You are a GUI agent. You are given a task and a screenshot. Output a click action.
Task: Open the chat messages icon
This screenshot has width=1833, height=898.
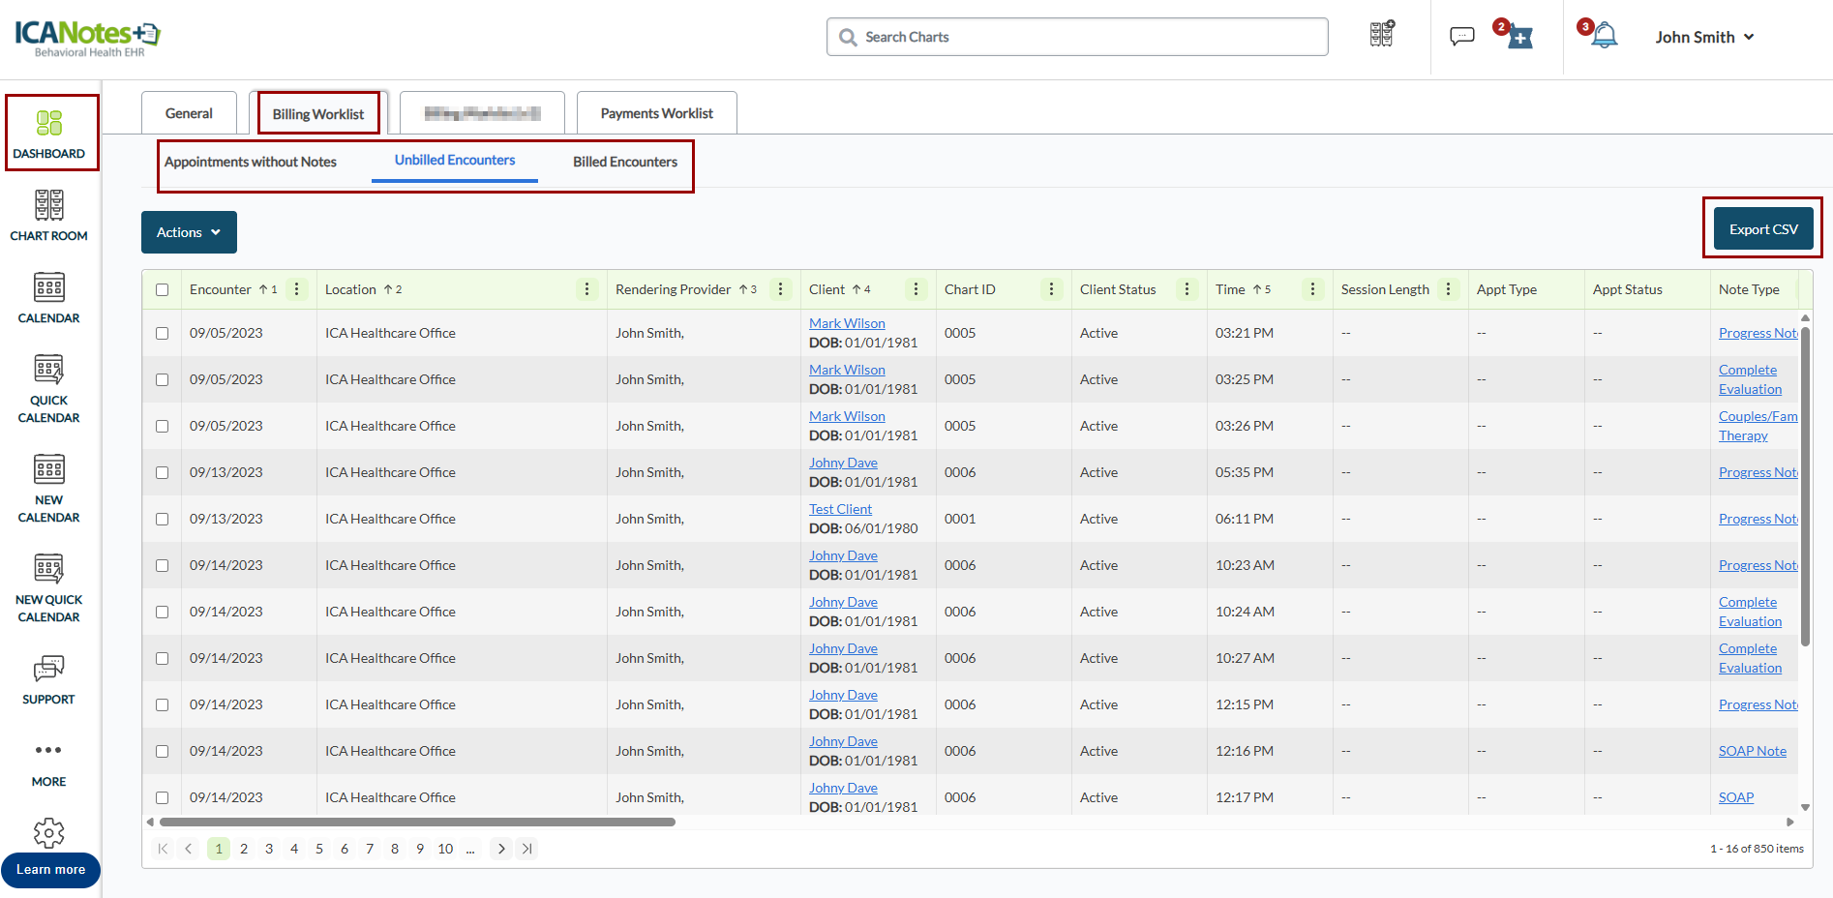tap(1461, 37)
